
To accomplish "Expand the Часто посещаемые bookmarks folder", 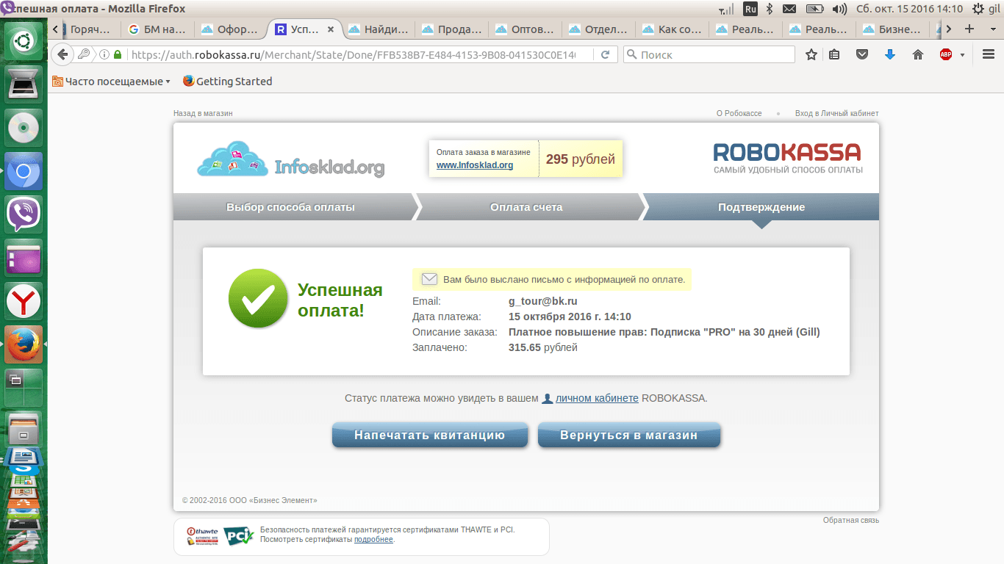I will pos(111,82).
